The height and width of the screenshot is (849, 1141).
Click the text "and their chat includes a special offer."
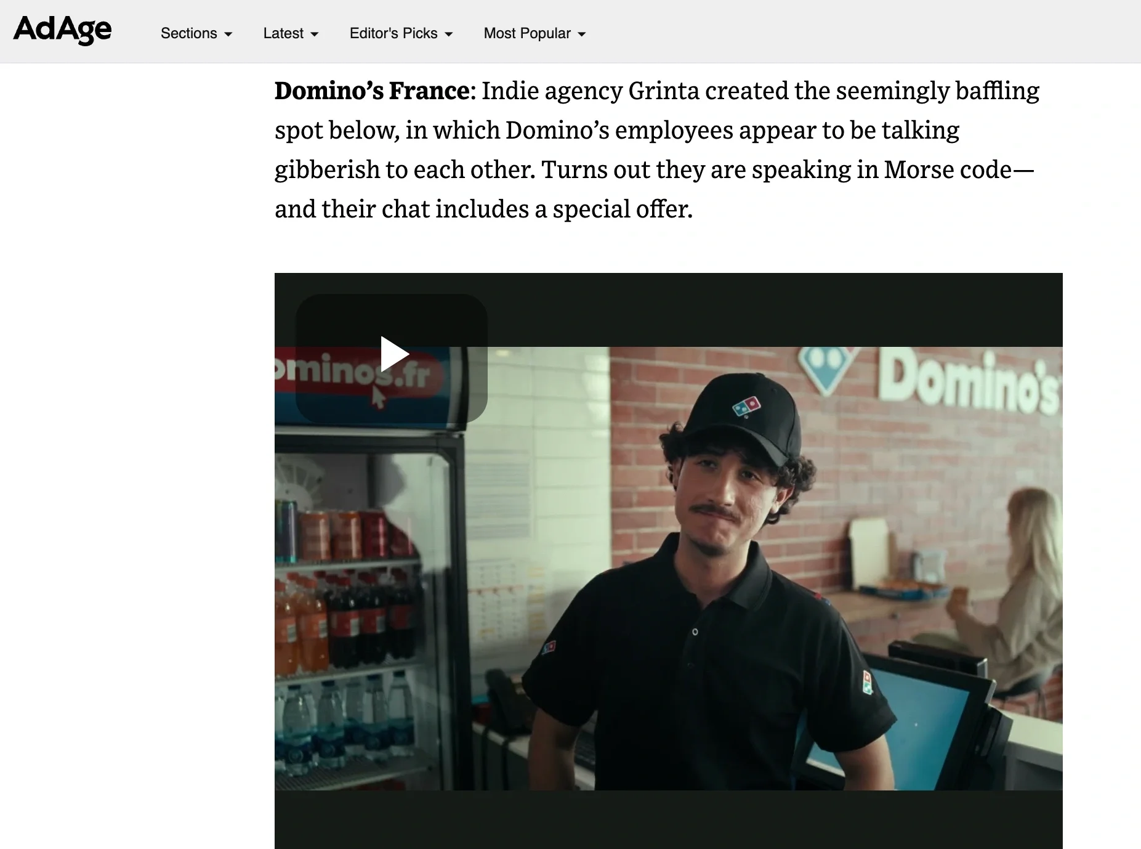tap(483, 209)
